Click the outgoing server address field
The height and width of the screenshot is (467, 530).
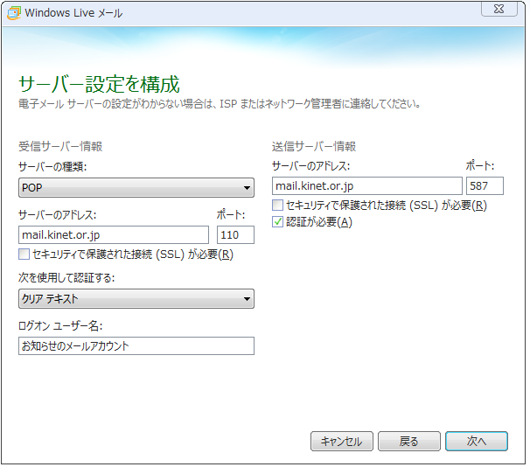tap(369, 187)
